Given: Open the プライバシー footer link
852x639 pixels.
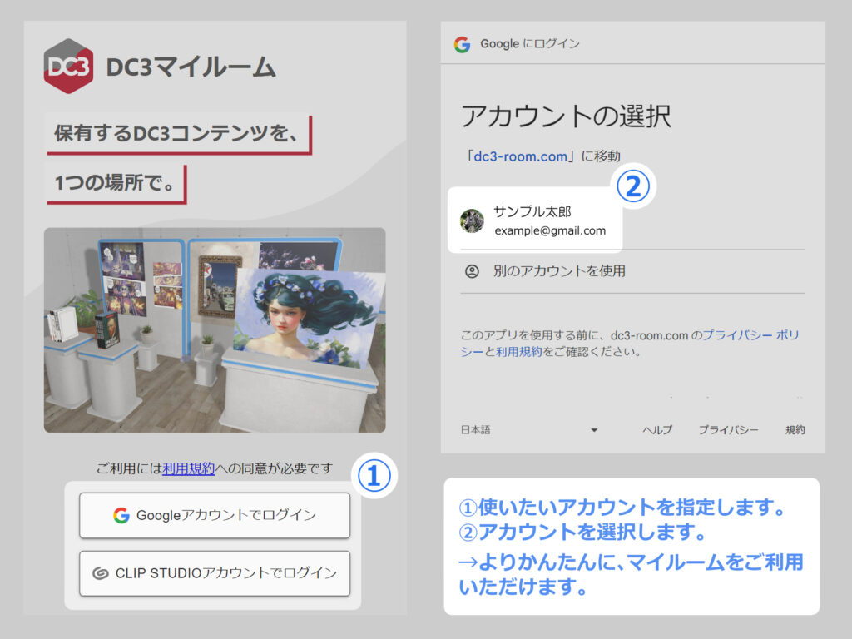Looking at the screenshot, I should (x=729, y=430).
